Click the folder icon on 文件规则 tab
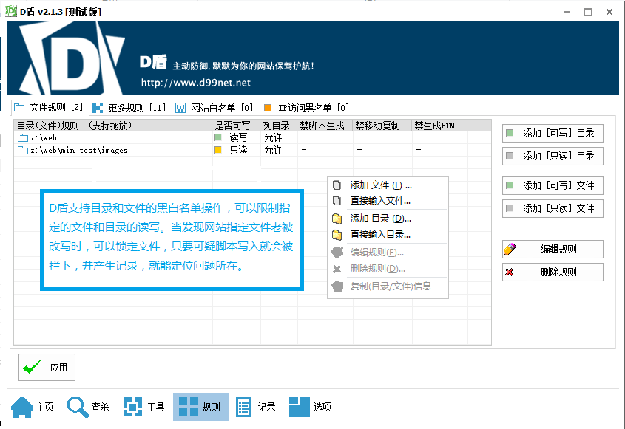The height and width of the screenshot is (429, 625). click(19, 108)
